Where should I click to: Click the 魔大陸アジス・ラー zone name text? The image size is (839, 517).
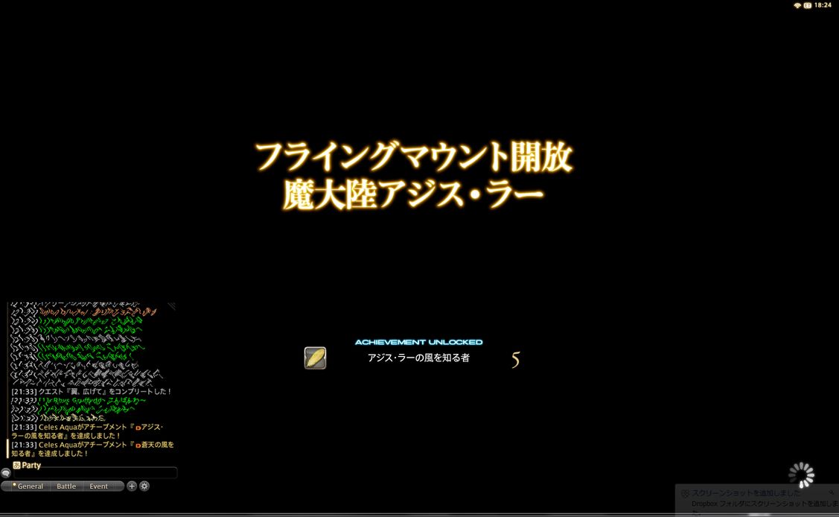point(412,194)
